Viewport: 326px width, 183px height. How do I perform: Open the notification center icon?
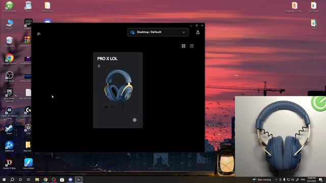(x=321, y=179)
